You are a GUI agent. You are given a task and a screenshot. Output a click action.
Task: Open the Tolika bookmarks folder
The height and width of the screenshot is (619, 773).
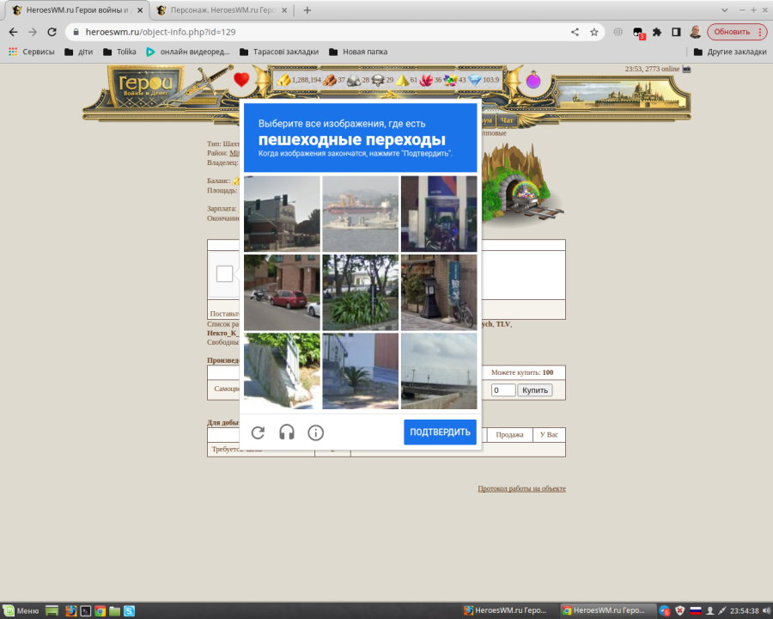119,52
